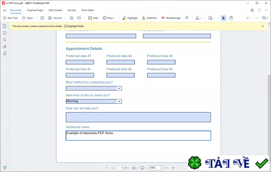Open the Attachments paperclip panel

[x=5, y=47]
